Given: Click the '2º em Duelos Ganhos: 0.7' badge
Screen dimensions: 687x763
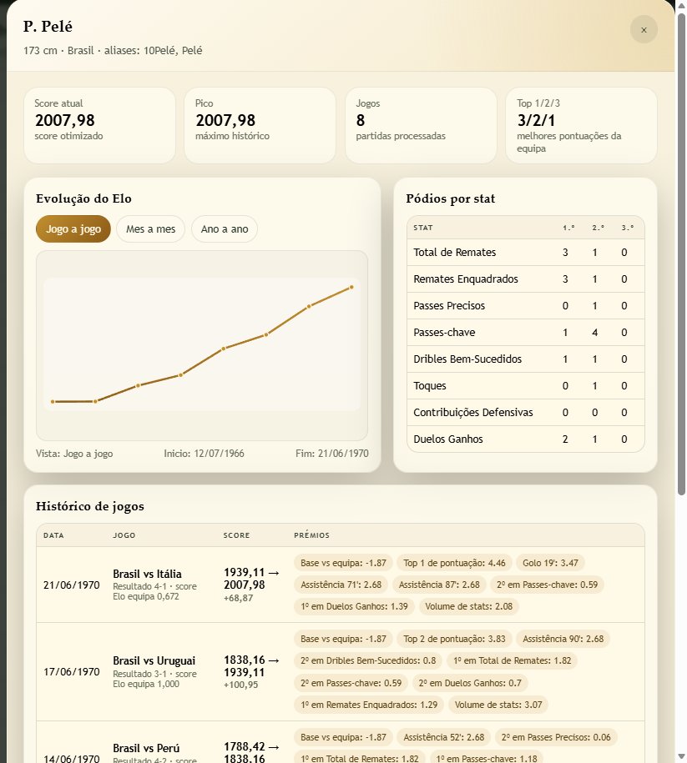Looking at the screenshot, I should [x=470, y=683].
